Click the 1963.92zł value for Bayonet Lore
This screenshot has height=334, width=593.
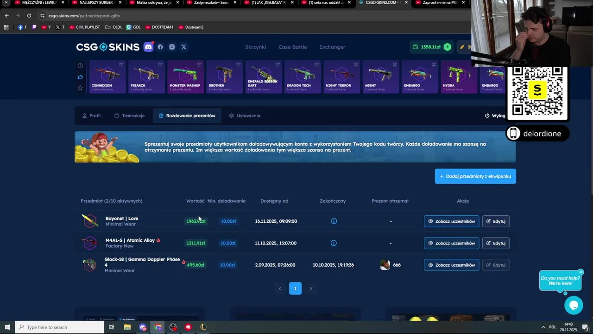pyautogui.click(x=196, y=221)
